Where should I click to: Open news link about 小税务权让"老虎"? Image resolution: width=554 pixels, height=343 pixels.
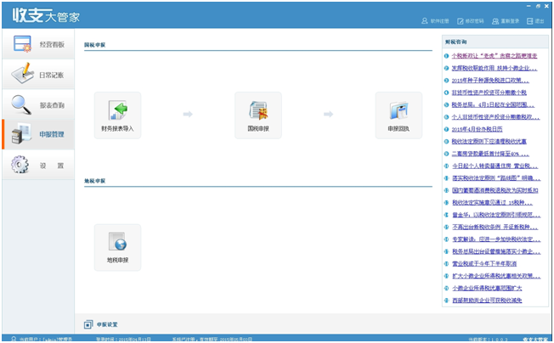490,55
